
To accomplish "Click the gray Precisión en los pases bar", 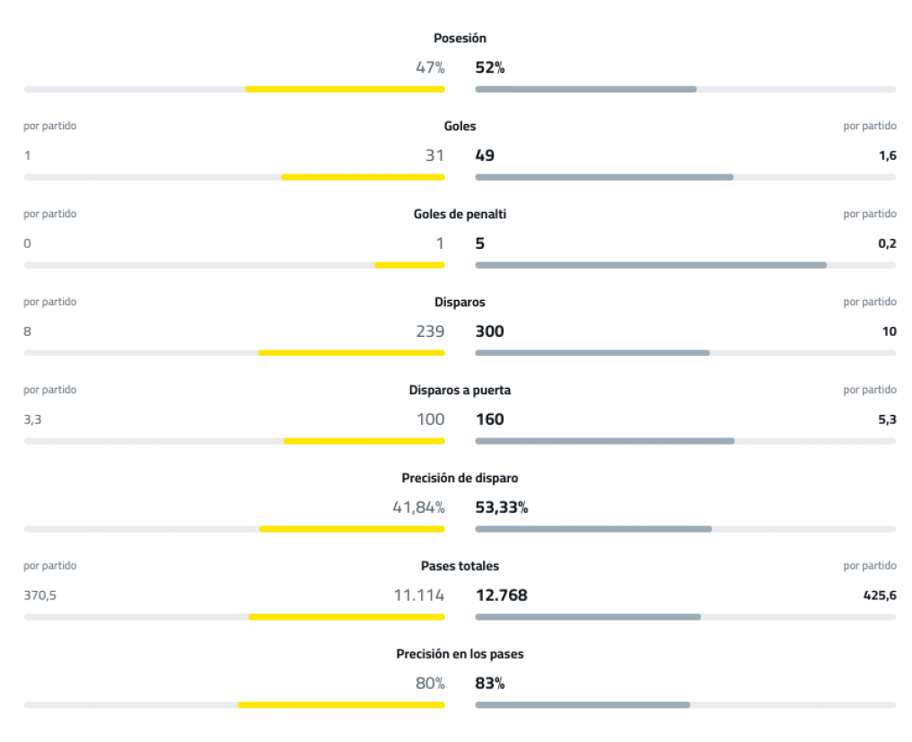I will click(583, 705).
